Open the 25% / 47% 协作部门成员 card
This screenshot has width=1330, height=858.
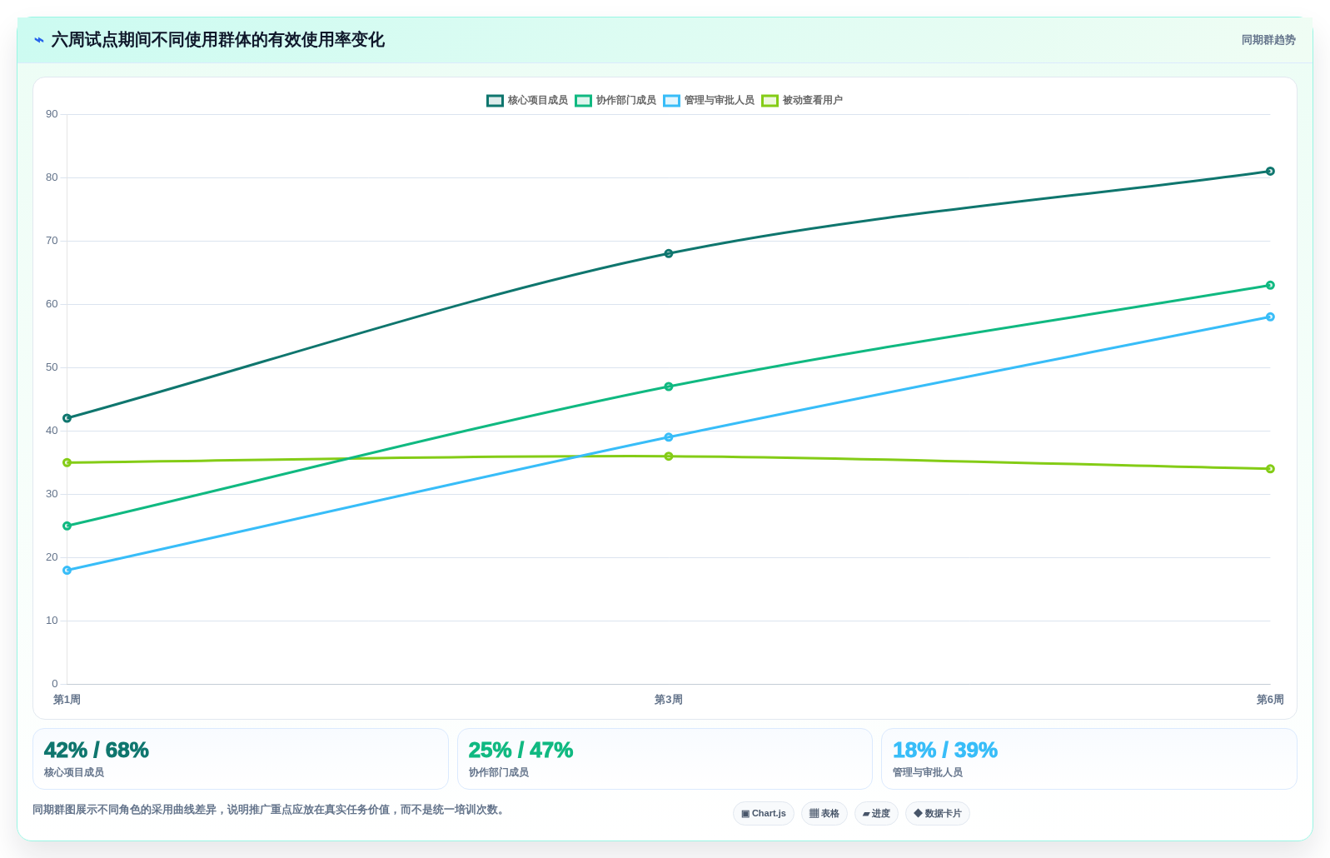pyautogui.click(x=665, y=759)
